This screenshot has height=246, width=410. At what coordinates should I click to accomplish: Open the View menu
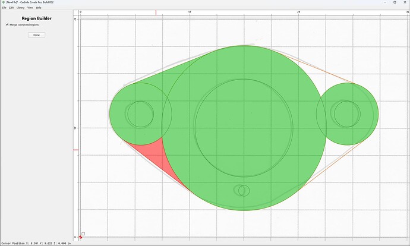[x=30, y=8]
